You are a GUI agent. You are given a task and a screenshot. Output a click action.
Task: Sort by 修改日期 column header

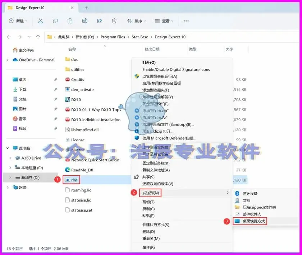152,49
